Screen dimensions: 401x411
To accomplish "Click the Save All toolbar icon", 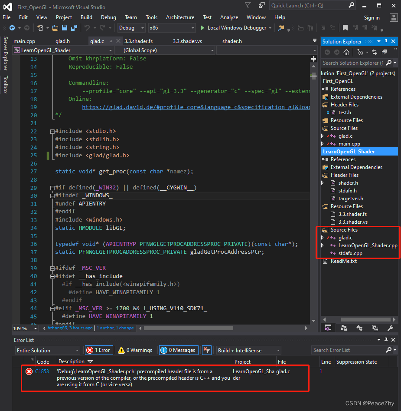I will (x=74, y=28).
